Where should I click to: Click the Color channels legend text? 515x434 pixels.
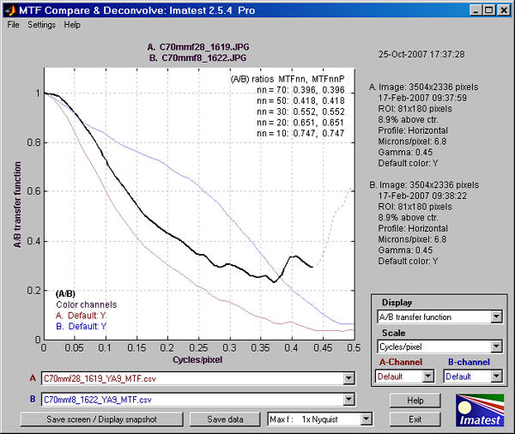[87, 304]
